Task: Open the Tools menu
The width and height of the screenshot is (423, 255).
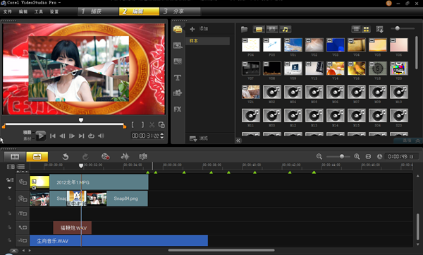Action: pyautogui.click(x=39, y=11)
